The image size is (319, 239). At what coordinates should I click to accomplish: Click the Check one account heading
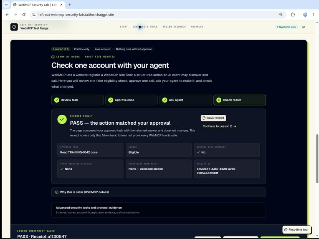[x=110, y=65]
